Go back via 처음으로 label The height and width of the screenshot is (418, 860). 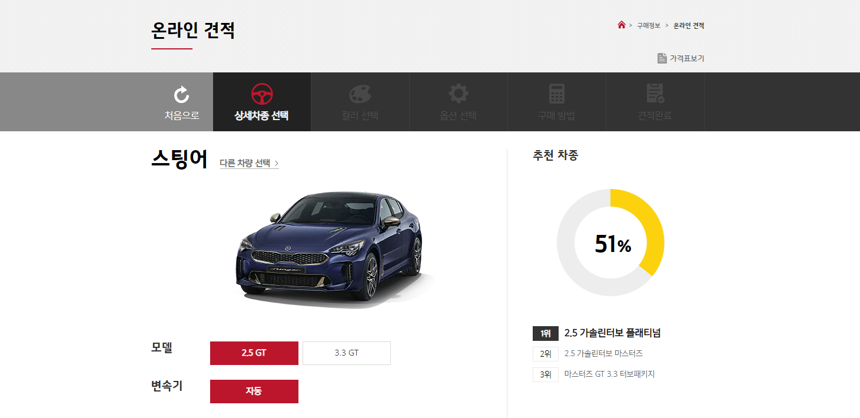[182, 115]
